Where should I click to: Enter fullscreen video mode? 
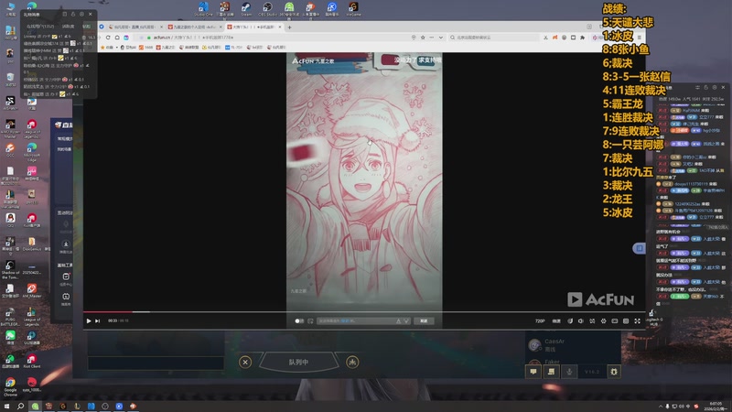(637, 321)
